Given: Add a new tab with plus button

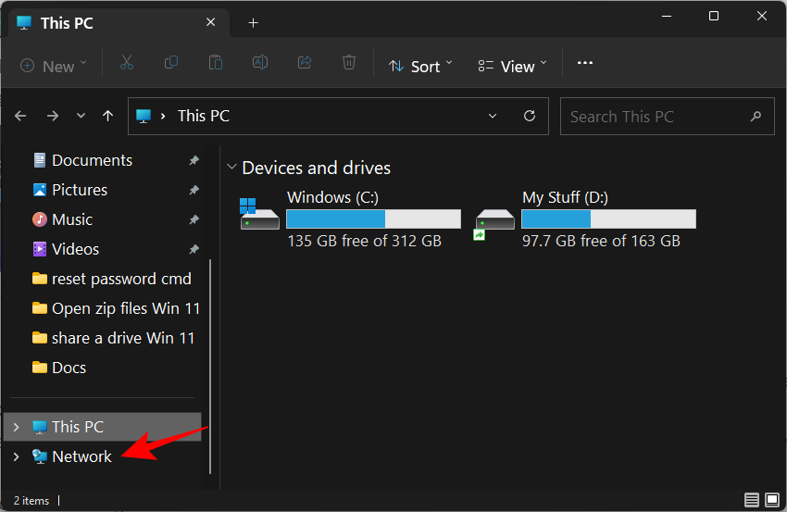Looking at the screenshot, I should (x=254, y=22).
